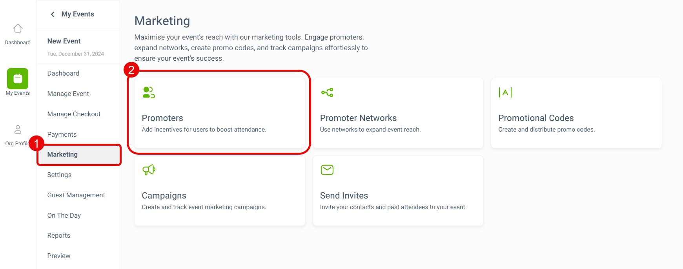
Task: Click the Promoter Networks share icon
Action: [x=327, y=92]
